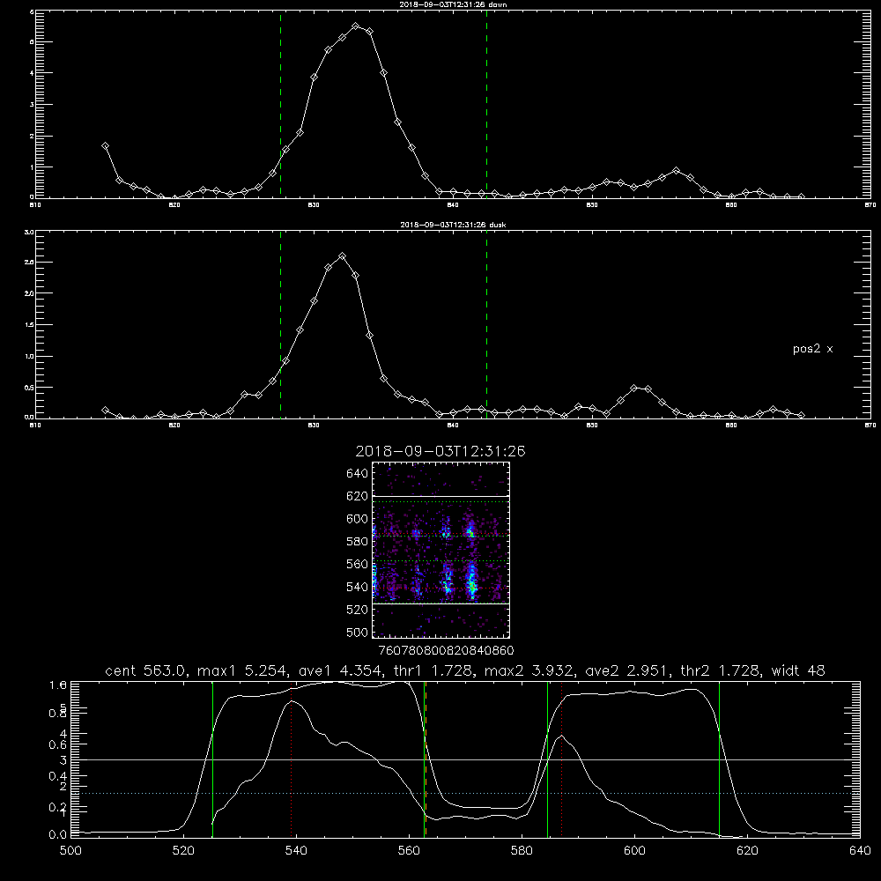Click the "520" label on spectrogram y-axis
Screen dimensions: 881x881
(358, 610)
